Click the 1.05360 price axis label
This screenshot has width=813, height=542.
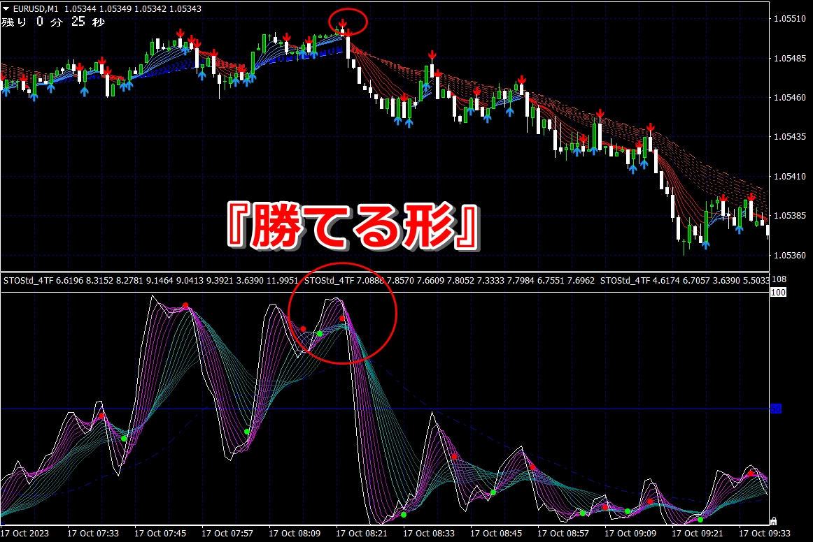click(x=790, y=255)
